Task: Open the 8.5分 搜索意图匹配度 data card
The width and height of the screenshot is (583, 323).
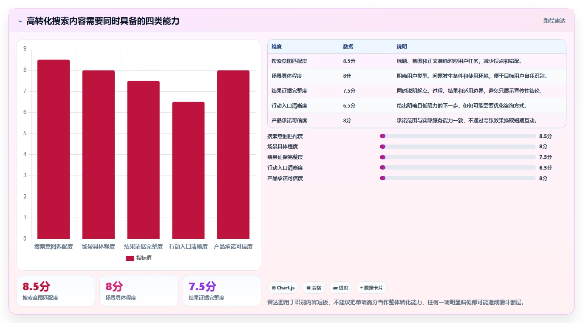Action: click(56, 291)
